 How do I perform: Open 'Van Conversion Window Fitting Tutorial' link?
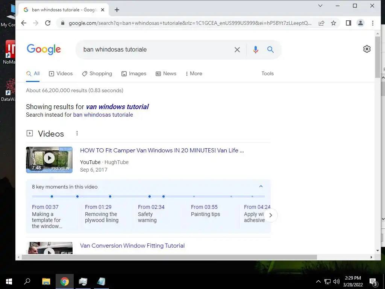point(132,245)
